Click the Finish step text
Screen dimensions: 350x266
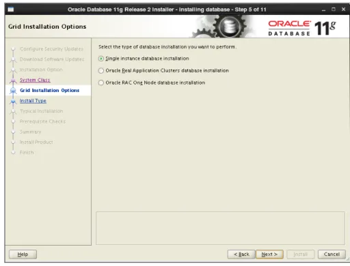click(x=27, y=152)
